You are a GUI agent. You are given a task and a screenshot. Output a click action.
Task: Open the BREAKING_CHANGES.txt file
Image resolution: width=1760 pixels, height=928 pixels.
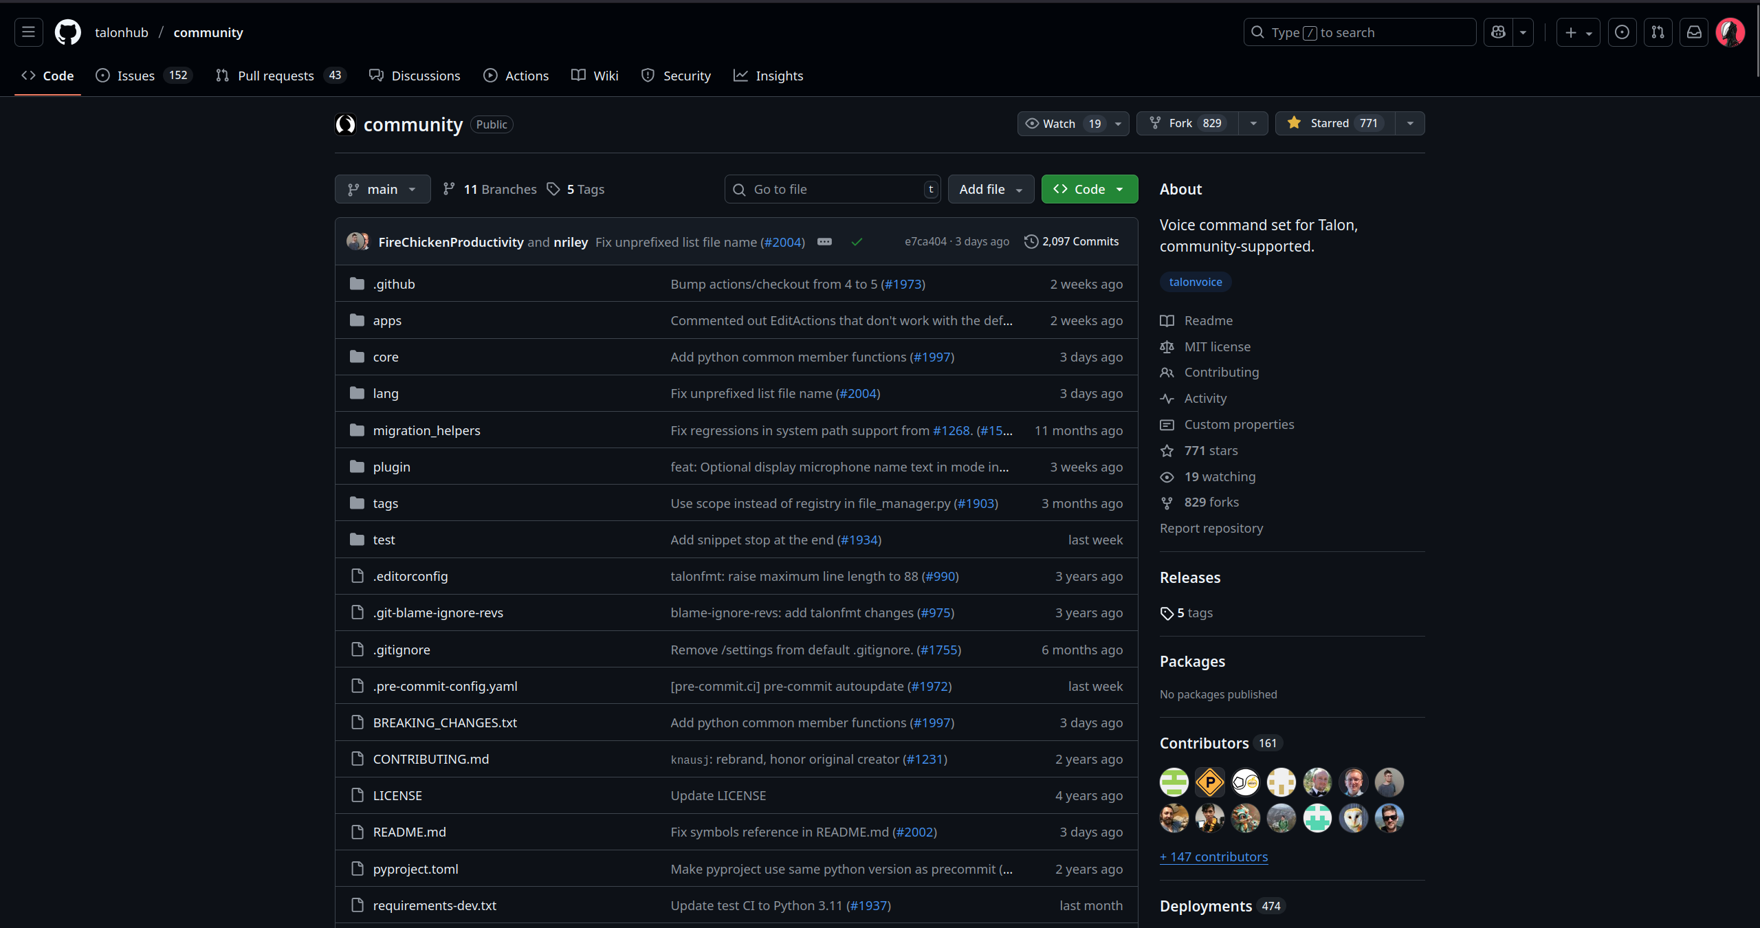445,723
